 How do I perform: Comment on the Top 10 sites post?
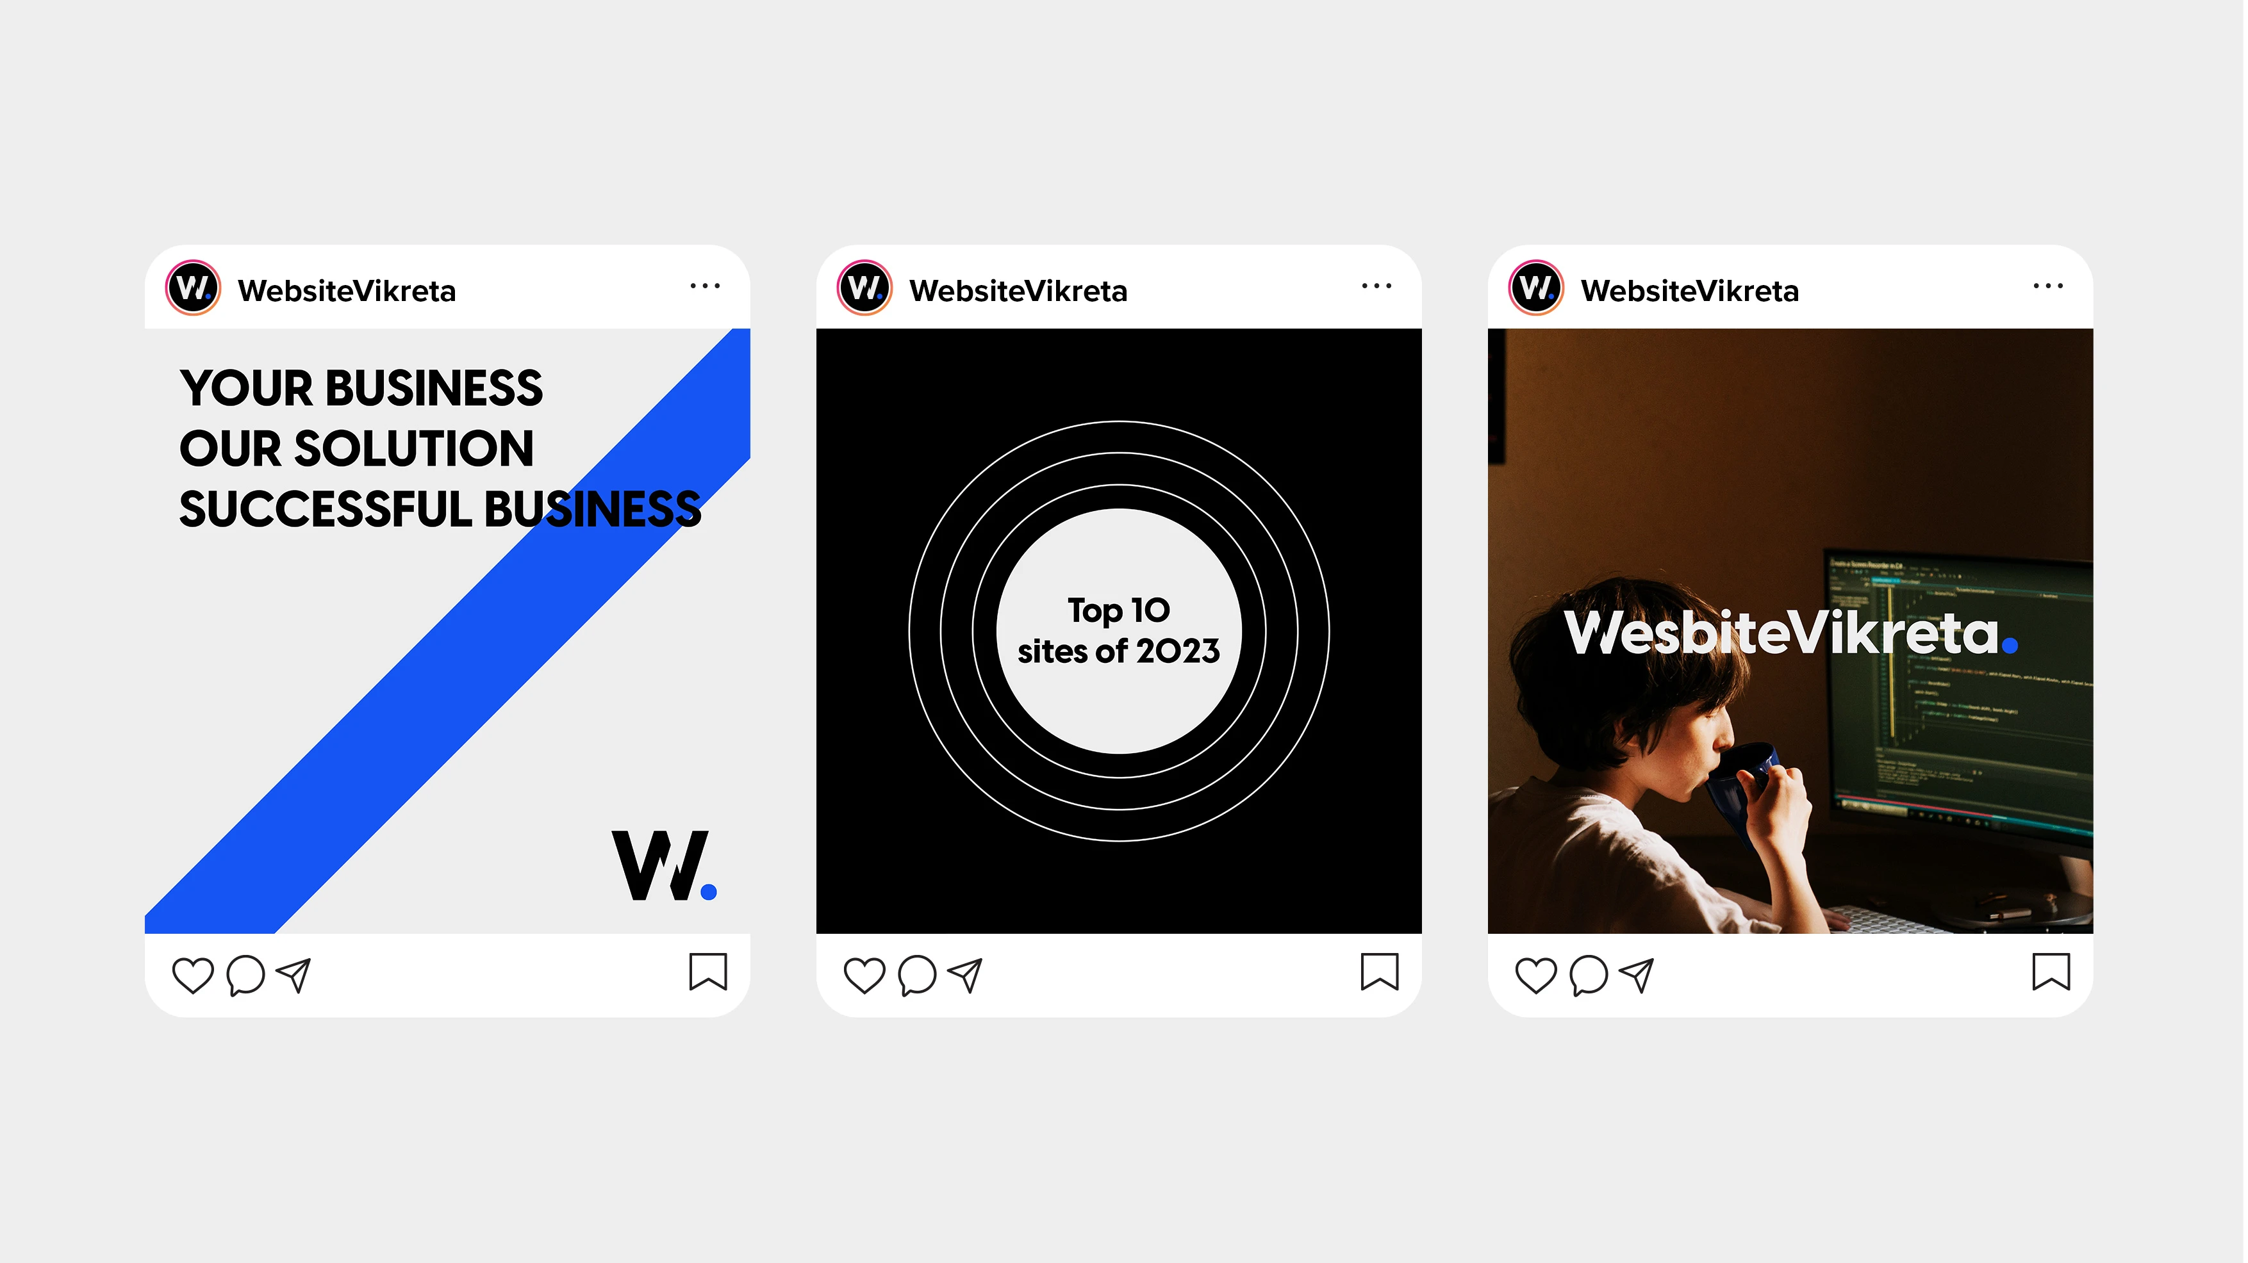pos(917,975)
